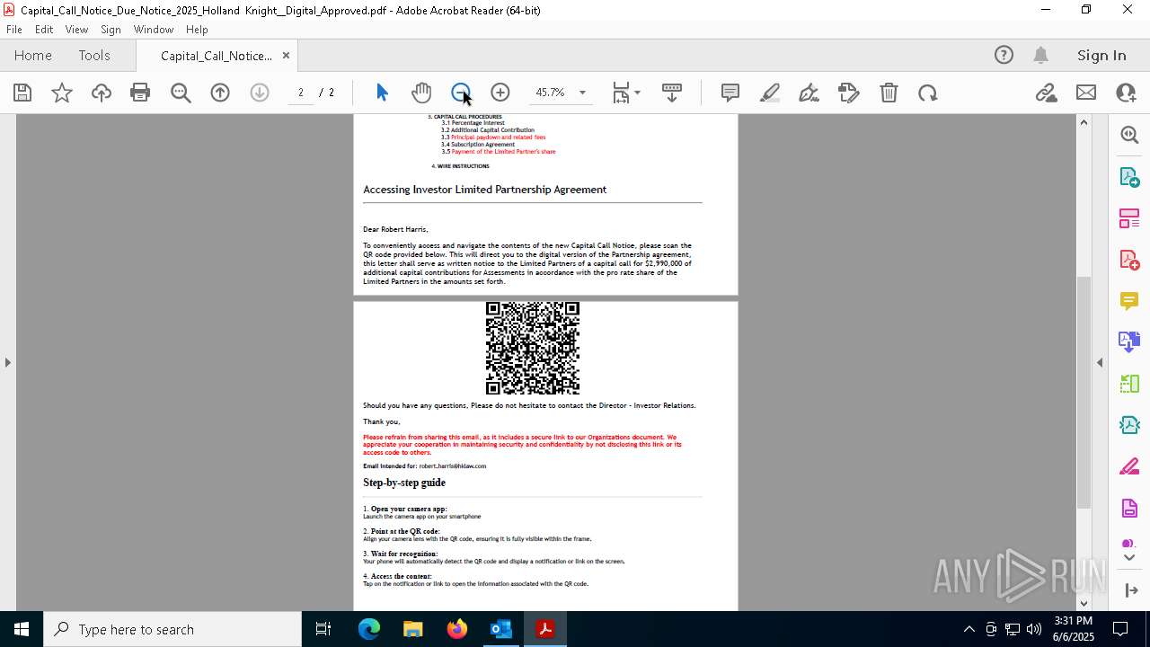
Task: Open the zoom percentage dropdown
Action: pyautogui.click(x=582, y=93)
